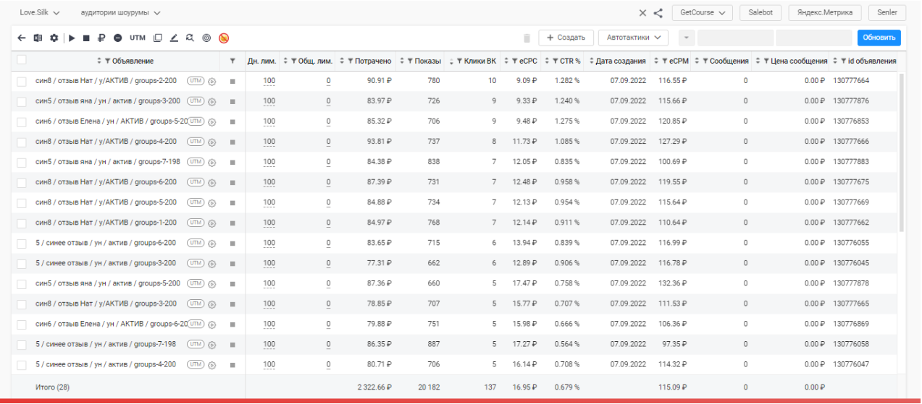Image resolution: width=922 pixels, height=404 pixels.
Task: Click the Создать button
Action: tap(566, 38)
